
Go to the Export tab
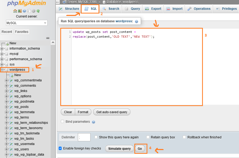153,9
